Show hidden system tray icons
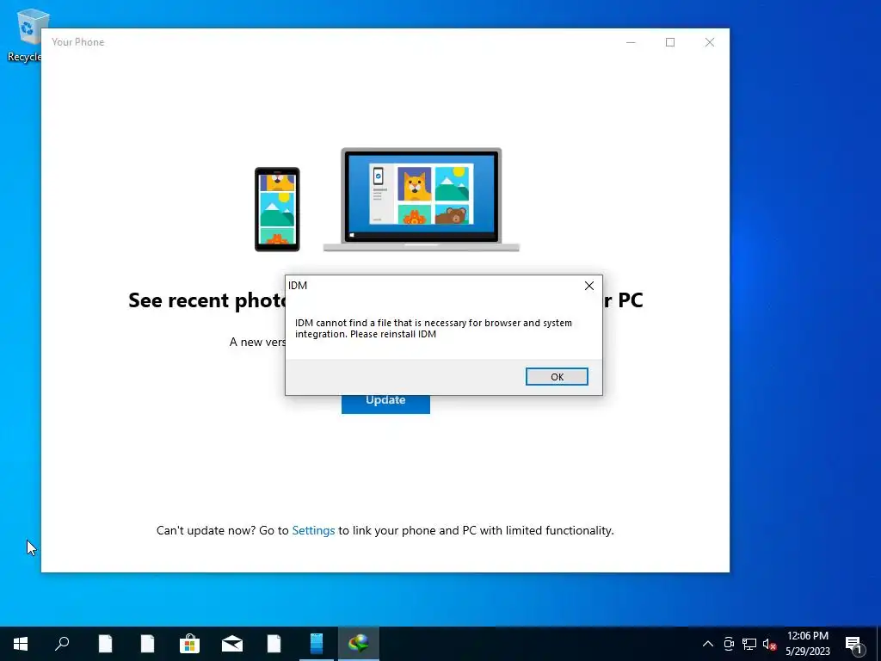This screenshot has width=881, height=661. click(x=708, y=644)
